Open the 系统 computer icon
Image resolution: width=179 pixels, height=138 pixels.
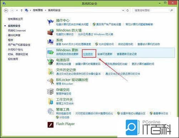point(51,42)
